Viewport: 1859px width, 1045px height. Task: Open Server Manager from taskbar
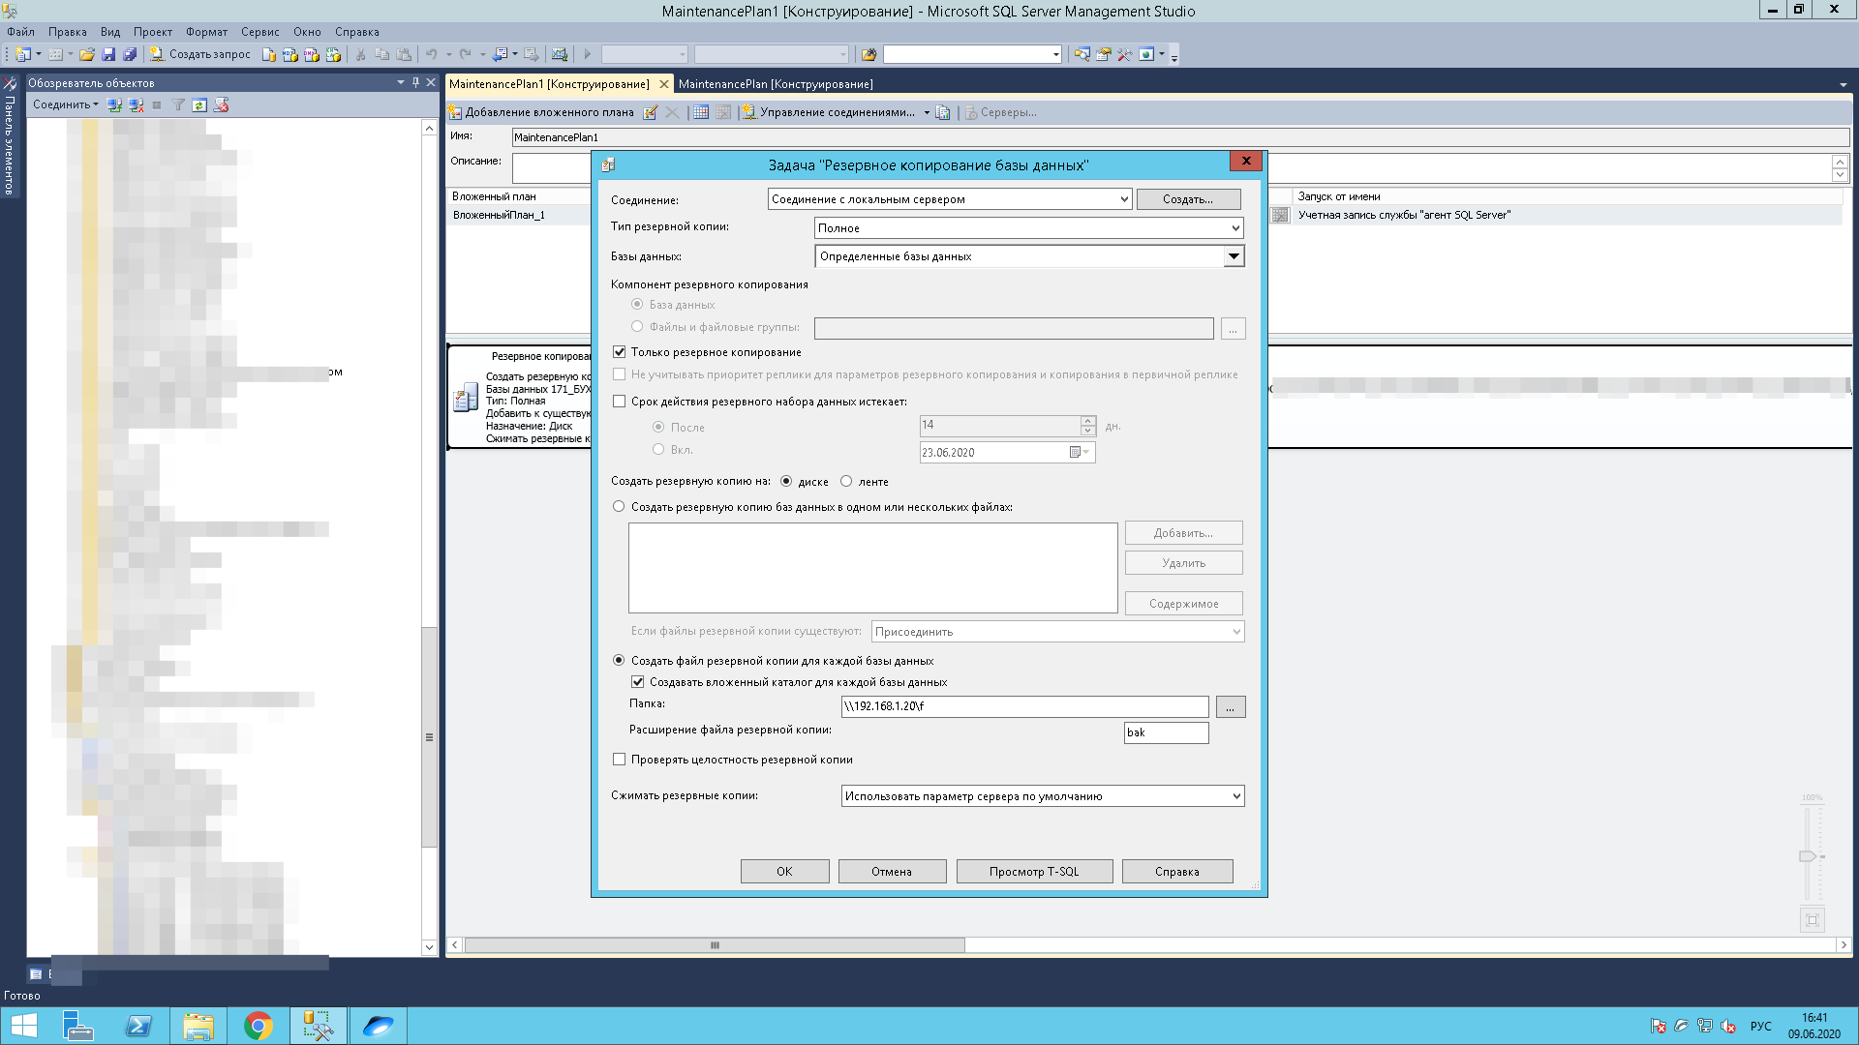click(78, 1026)
